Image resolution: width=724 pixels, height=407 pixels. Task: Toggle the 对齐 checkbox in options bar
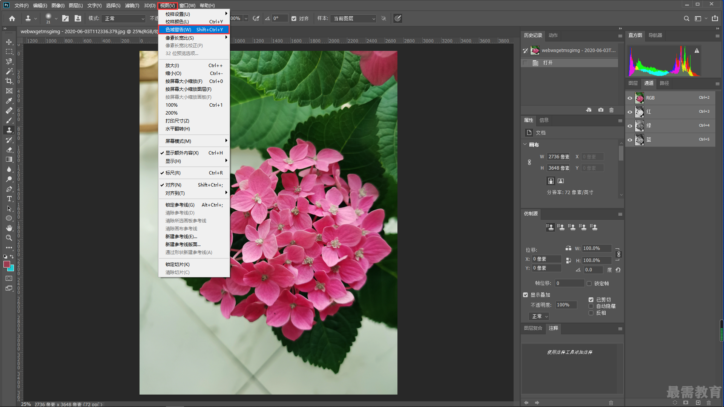tap(294, 18)
